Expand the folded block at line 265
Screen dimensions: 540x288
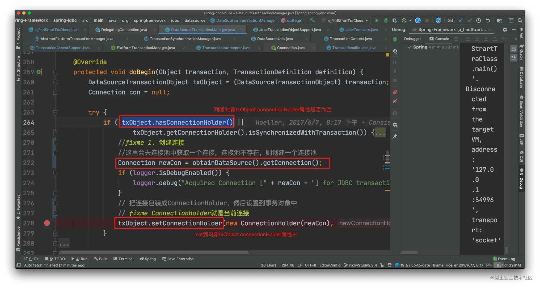pos(380,133)
